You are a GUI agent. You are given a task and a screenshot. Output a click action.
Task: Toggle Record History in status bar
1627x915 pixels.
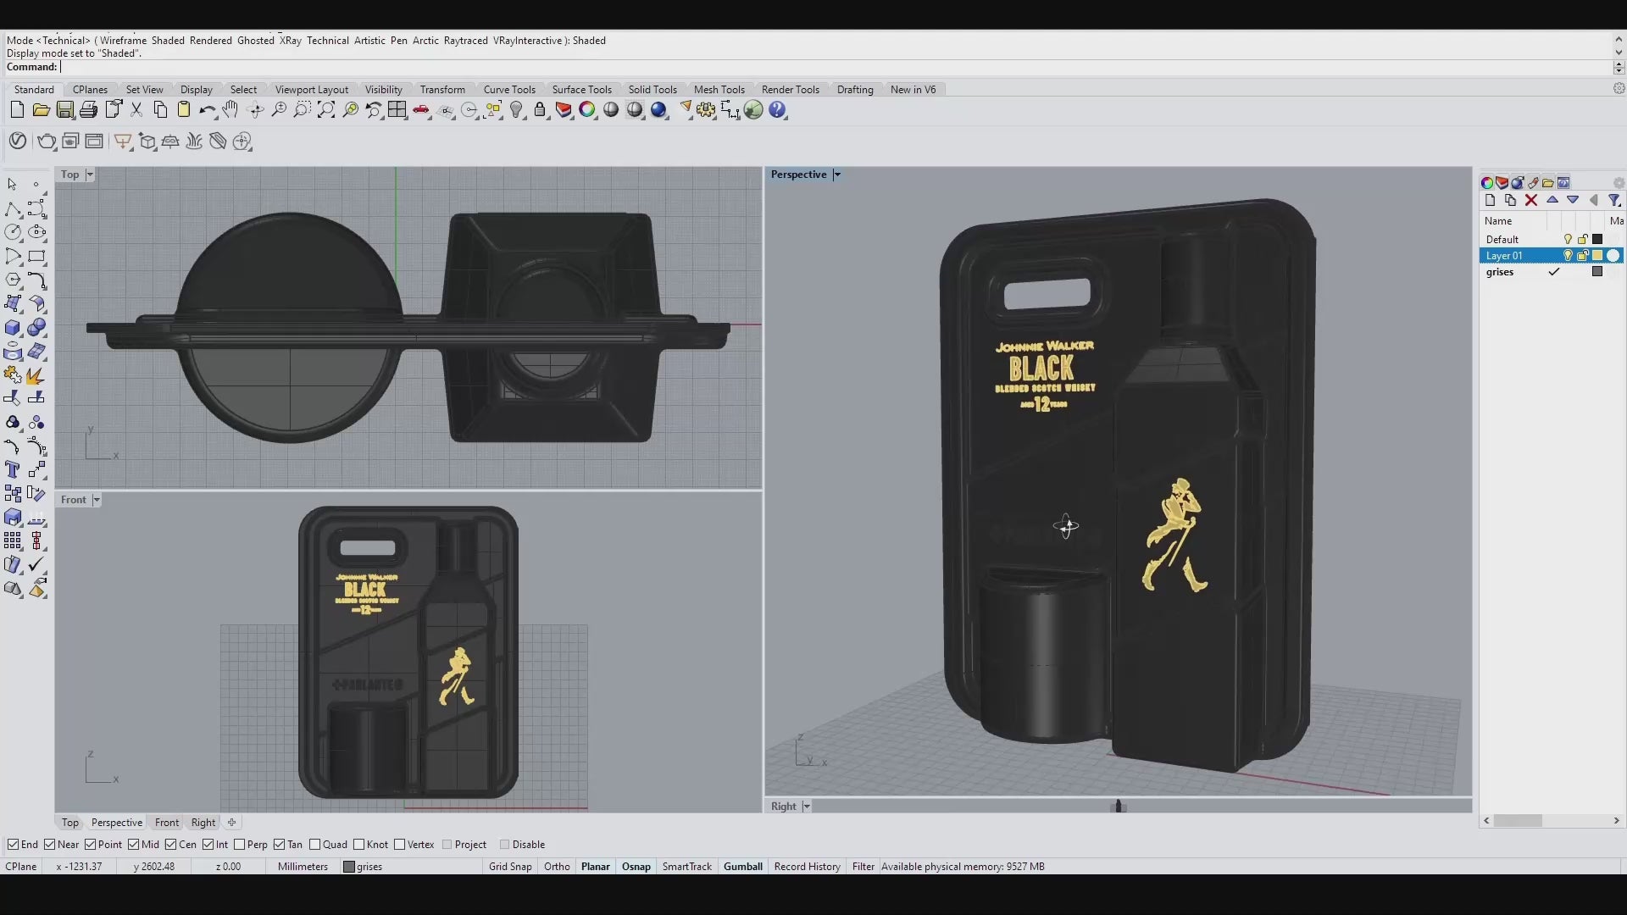click(807, 867)
